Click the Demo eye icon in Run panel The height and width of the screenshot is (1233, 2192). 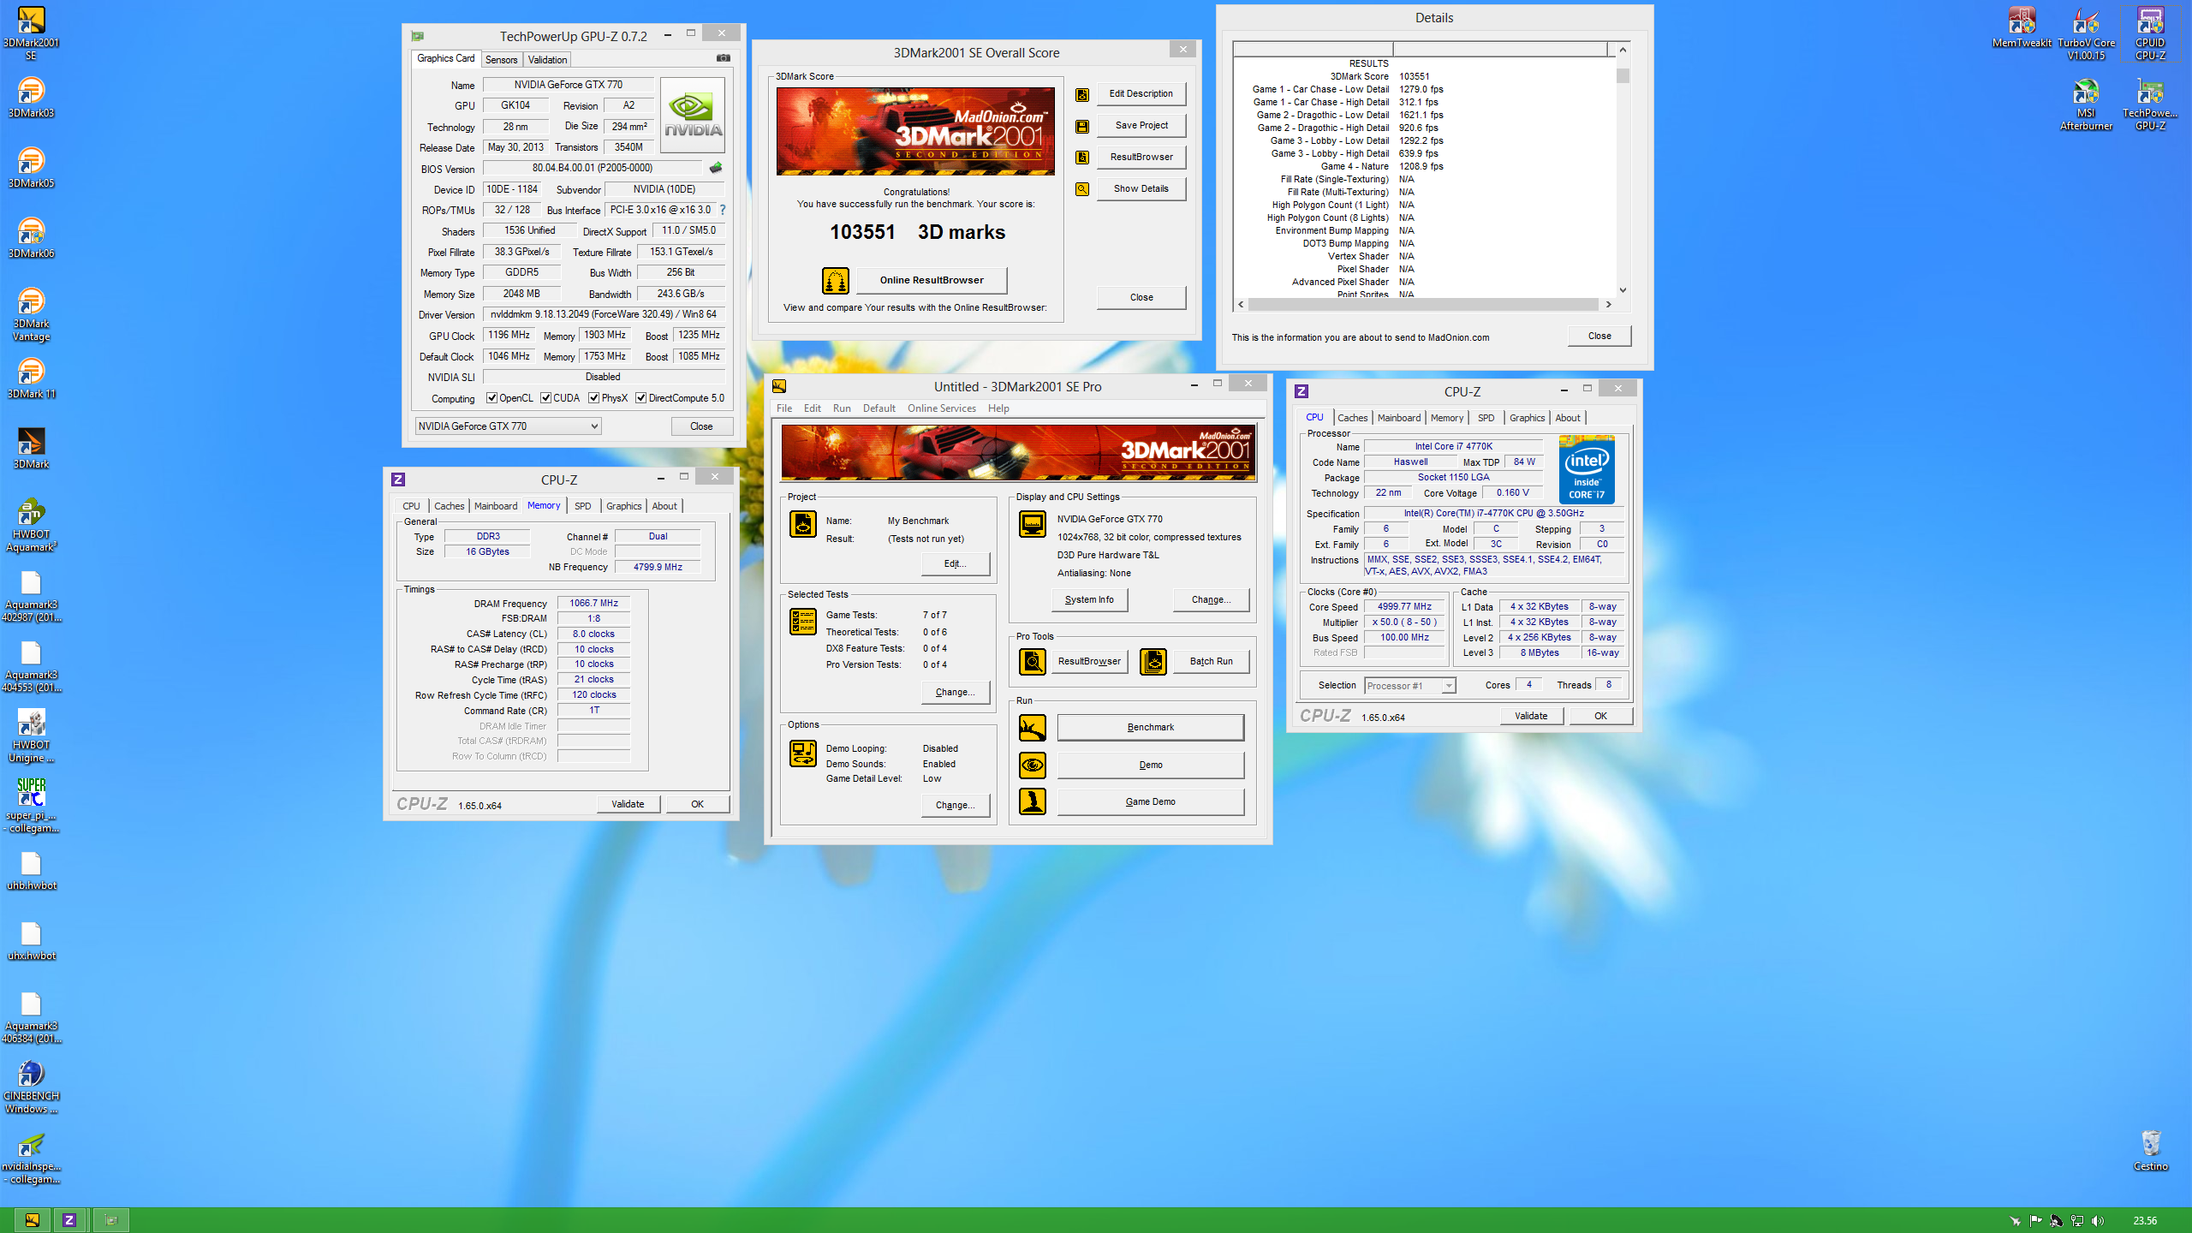[1033, 765]
